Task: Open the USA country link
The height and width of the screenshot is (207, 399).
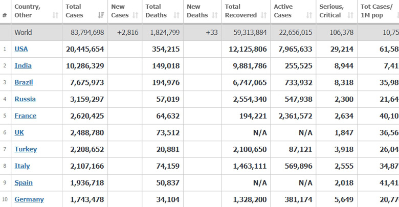Action: pos(21,49)
